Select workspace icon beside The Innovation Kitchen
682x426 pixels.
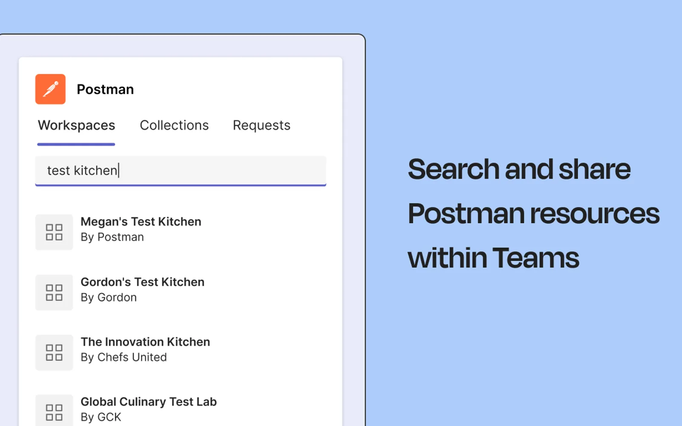coord(54,352)
